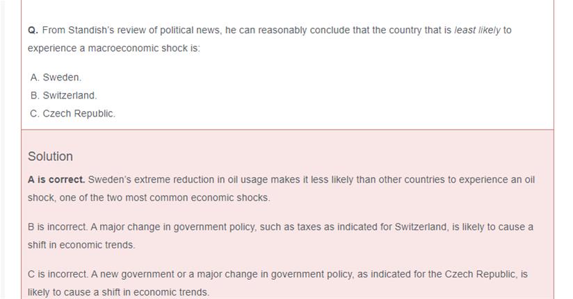This screenshot has height=299, width=573.
Task: Click the italic 'least likely' phrase
Action: (x=477, y=31)
